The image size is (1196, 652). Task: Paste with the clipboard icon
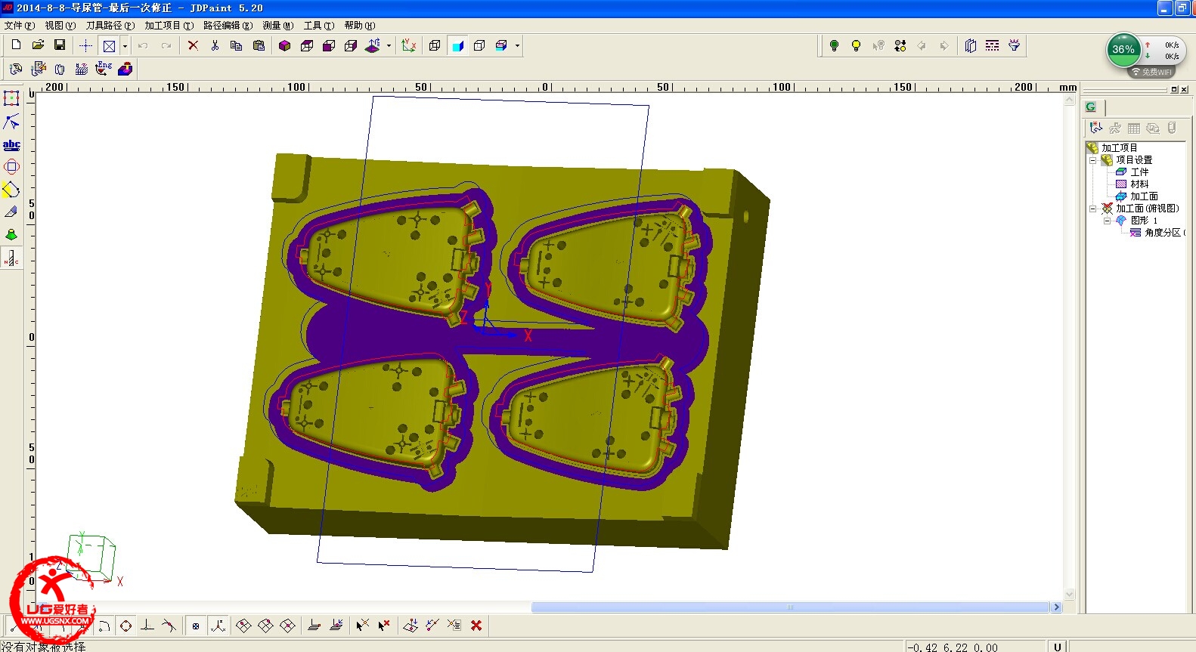(259, 45)
